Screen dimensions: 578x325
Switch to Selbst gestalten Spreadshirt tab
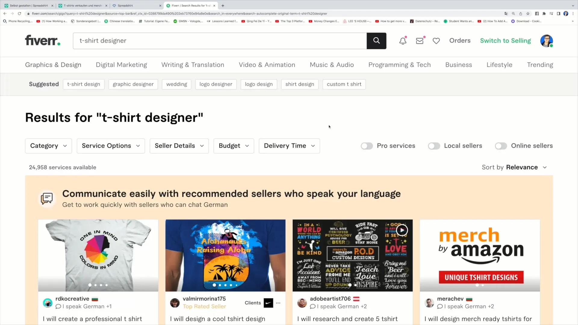(29, 5)
